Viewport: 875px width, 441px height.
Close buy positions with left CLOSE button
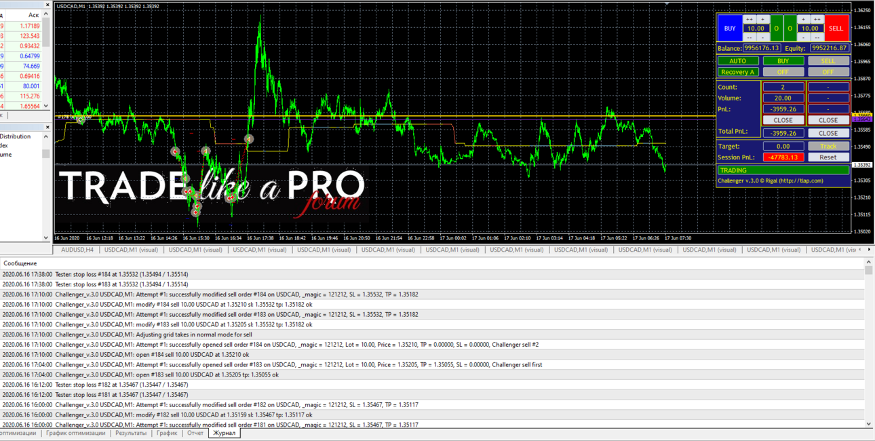pyautogui.click(x=783, y=120)
